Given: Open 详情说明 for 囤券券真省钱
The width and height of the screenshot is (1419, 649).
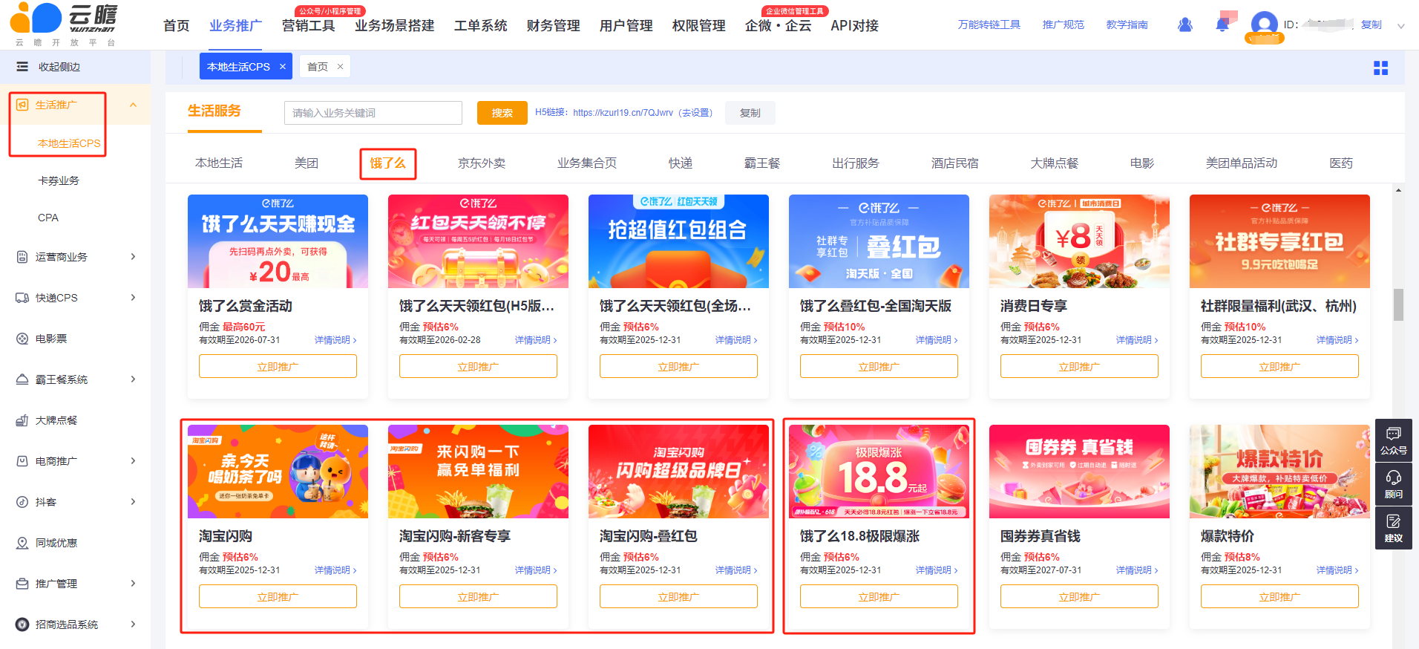Looking at the screenshot, I should (1136, 570).
